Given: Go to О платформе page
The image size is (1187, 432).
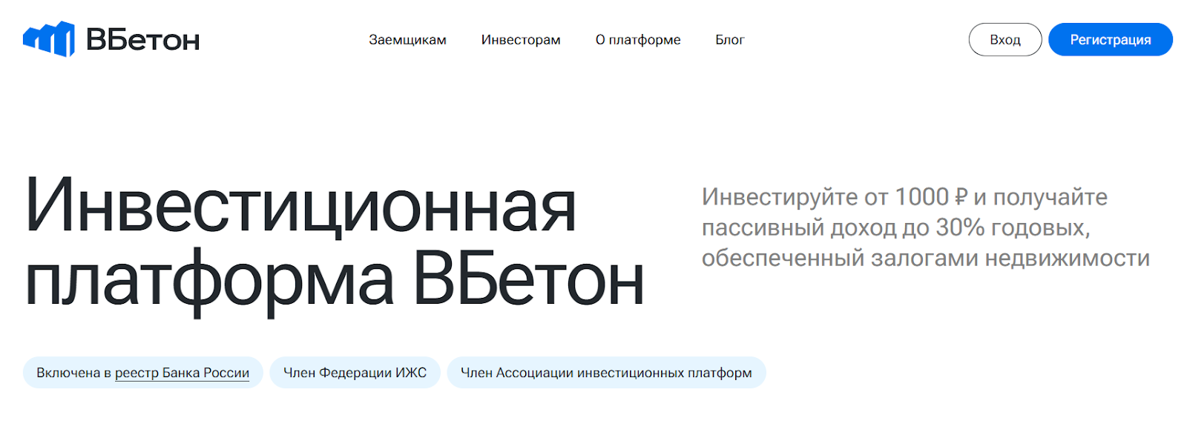Looking at the screenshot, I should (x=638, y=40).
